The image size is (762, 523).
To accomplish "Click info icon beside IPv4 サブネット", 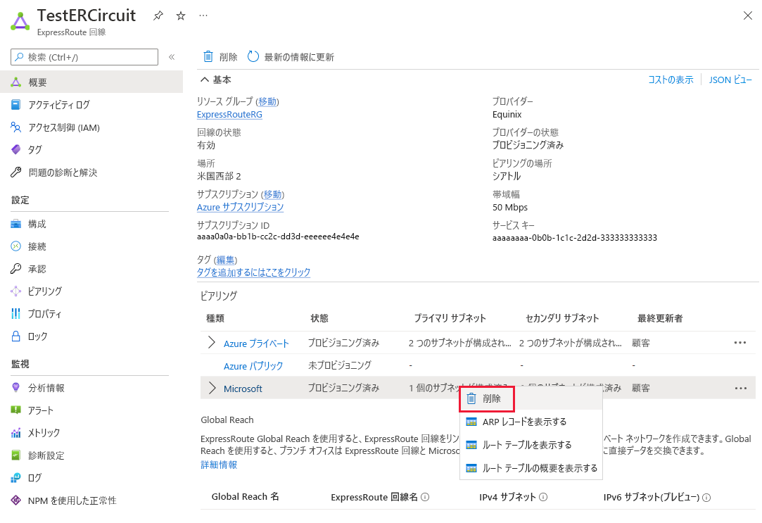I will (x=543, y=497).
